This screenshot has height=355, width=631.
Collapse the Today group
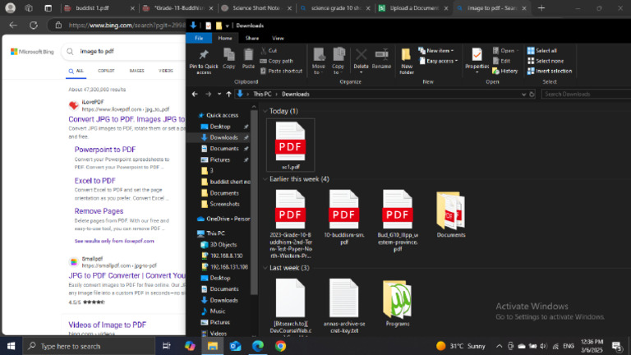[x=265, y=111]
